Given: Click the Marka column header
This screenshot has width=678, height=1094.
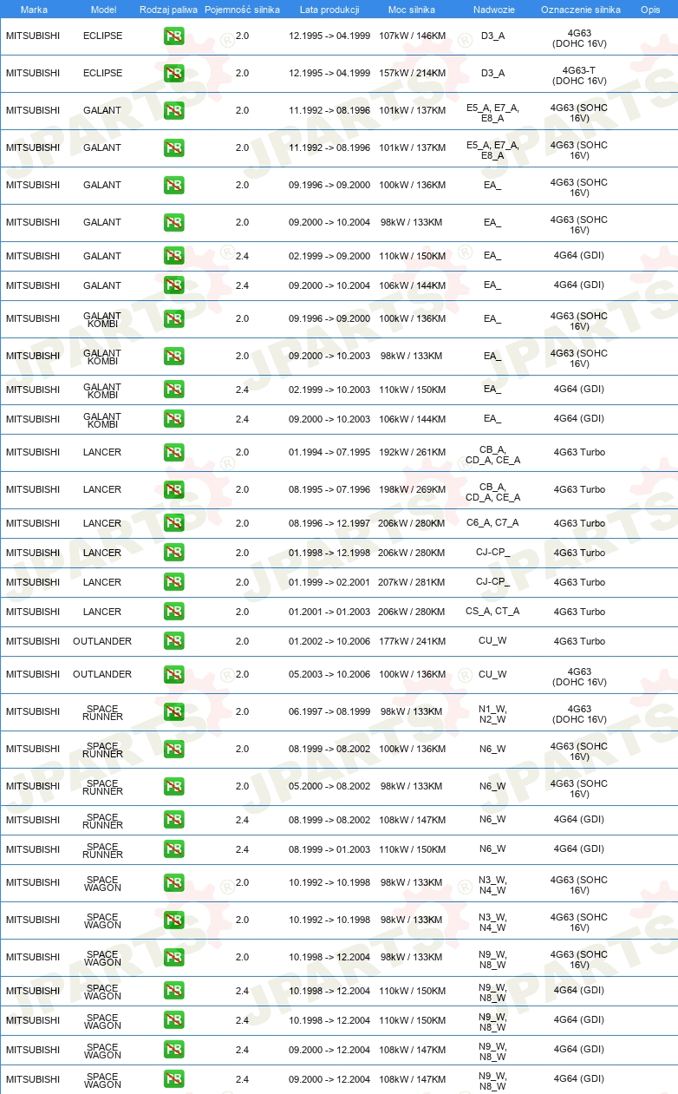Looking at the screenshot, I should click(34, 10).
